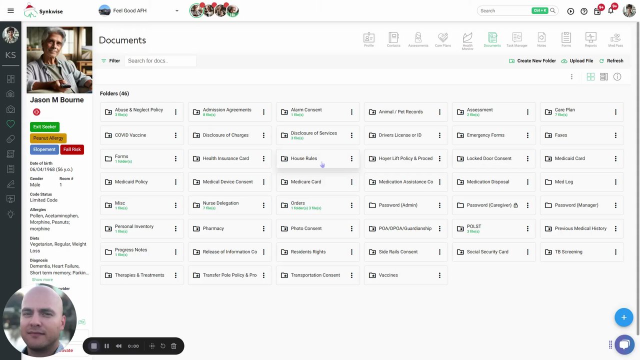Open the Contacts section icon
This screenshot has height=360, width=640.
click(393, 39)
